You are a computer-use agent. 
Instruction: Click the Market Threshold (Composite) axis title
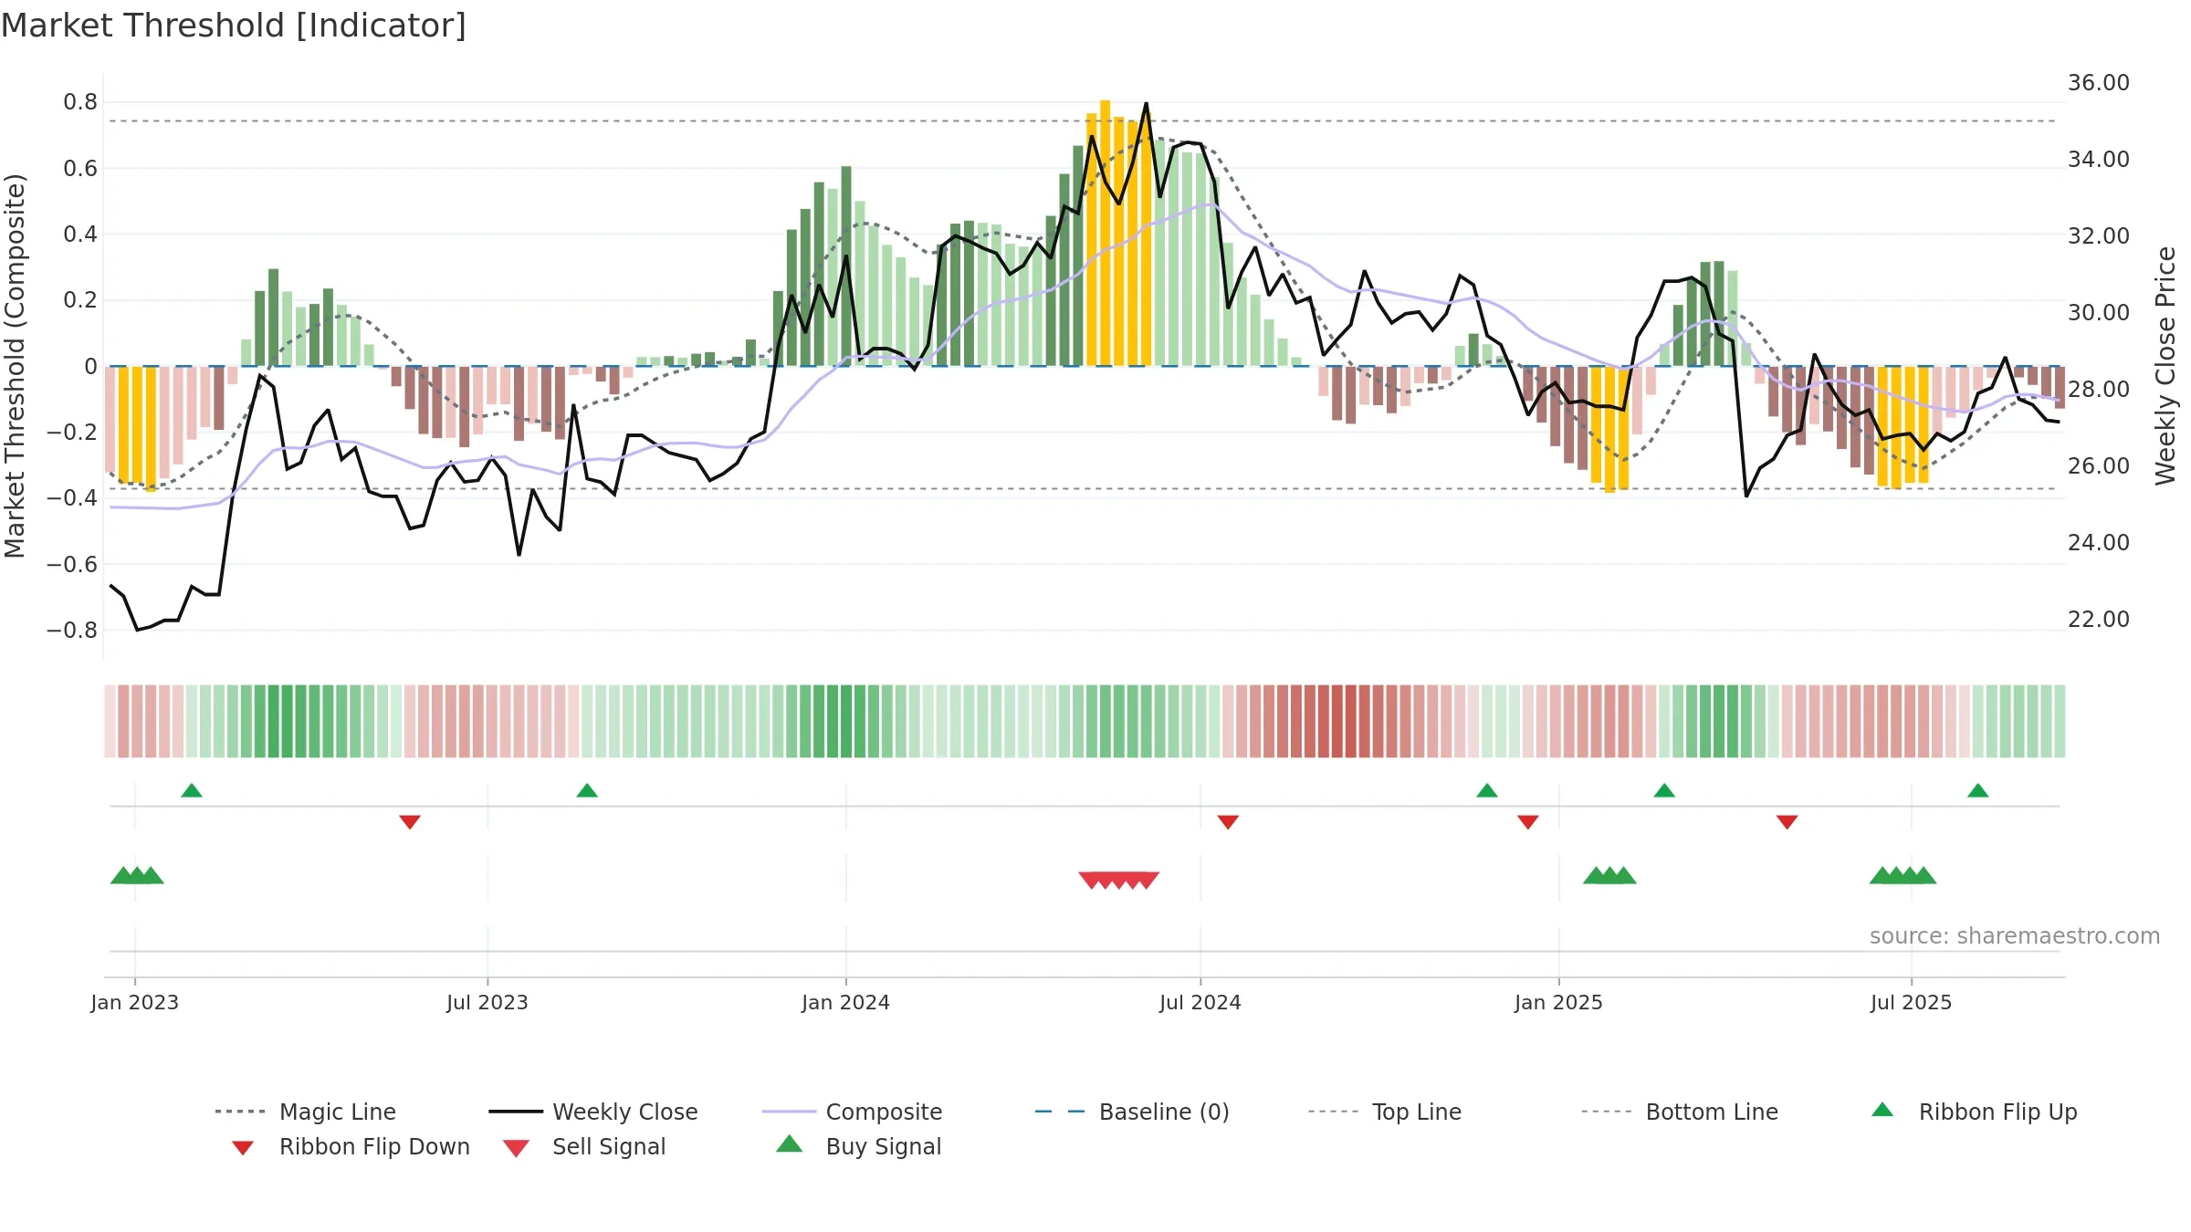(x=15, y=366)
